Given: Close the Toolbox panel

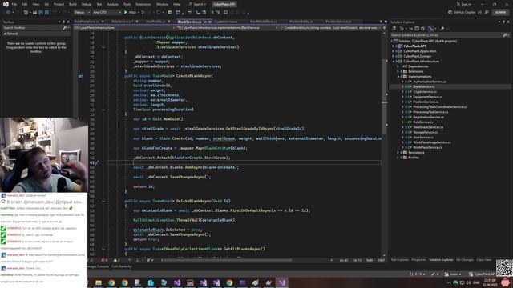Looking at the screenshot, I should tap(68, 22).
